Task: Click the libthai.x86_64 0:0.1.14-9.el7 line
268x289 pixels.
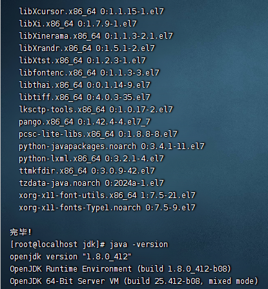Action: (x=85, y=85)
